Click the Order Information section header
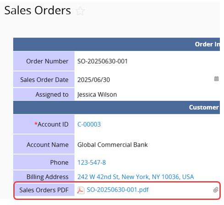Viewport: 224px width, 205px height. (116, 44)
